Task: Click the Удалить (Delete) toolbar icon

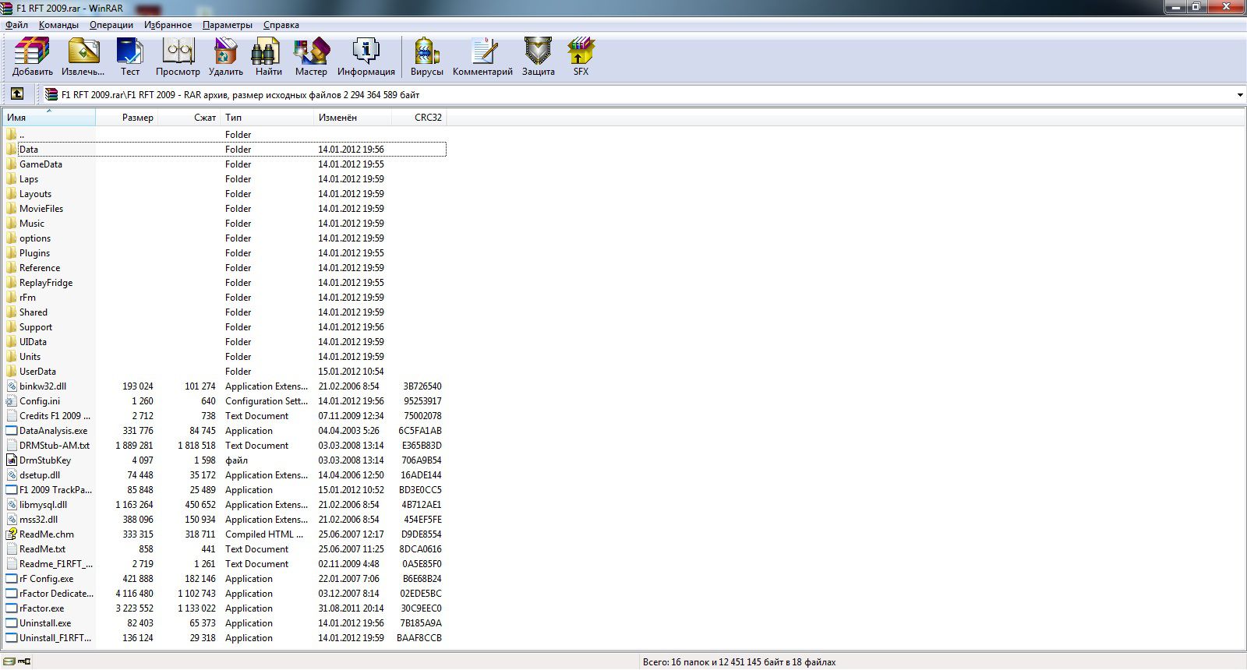Action: [x=226, y=51]
